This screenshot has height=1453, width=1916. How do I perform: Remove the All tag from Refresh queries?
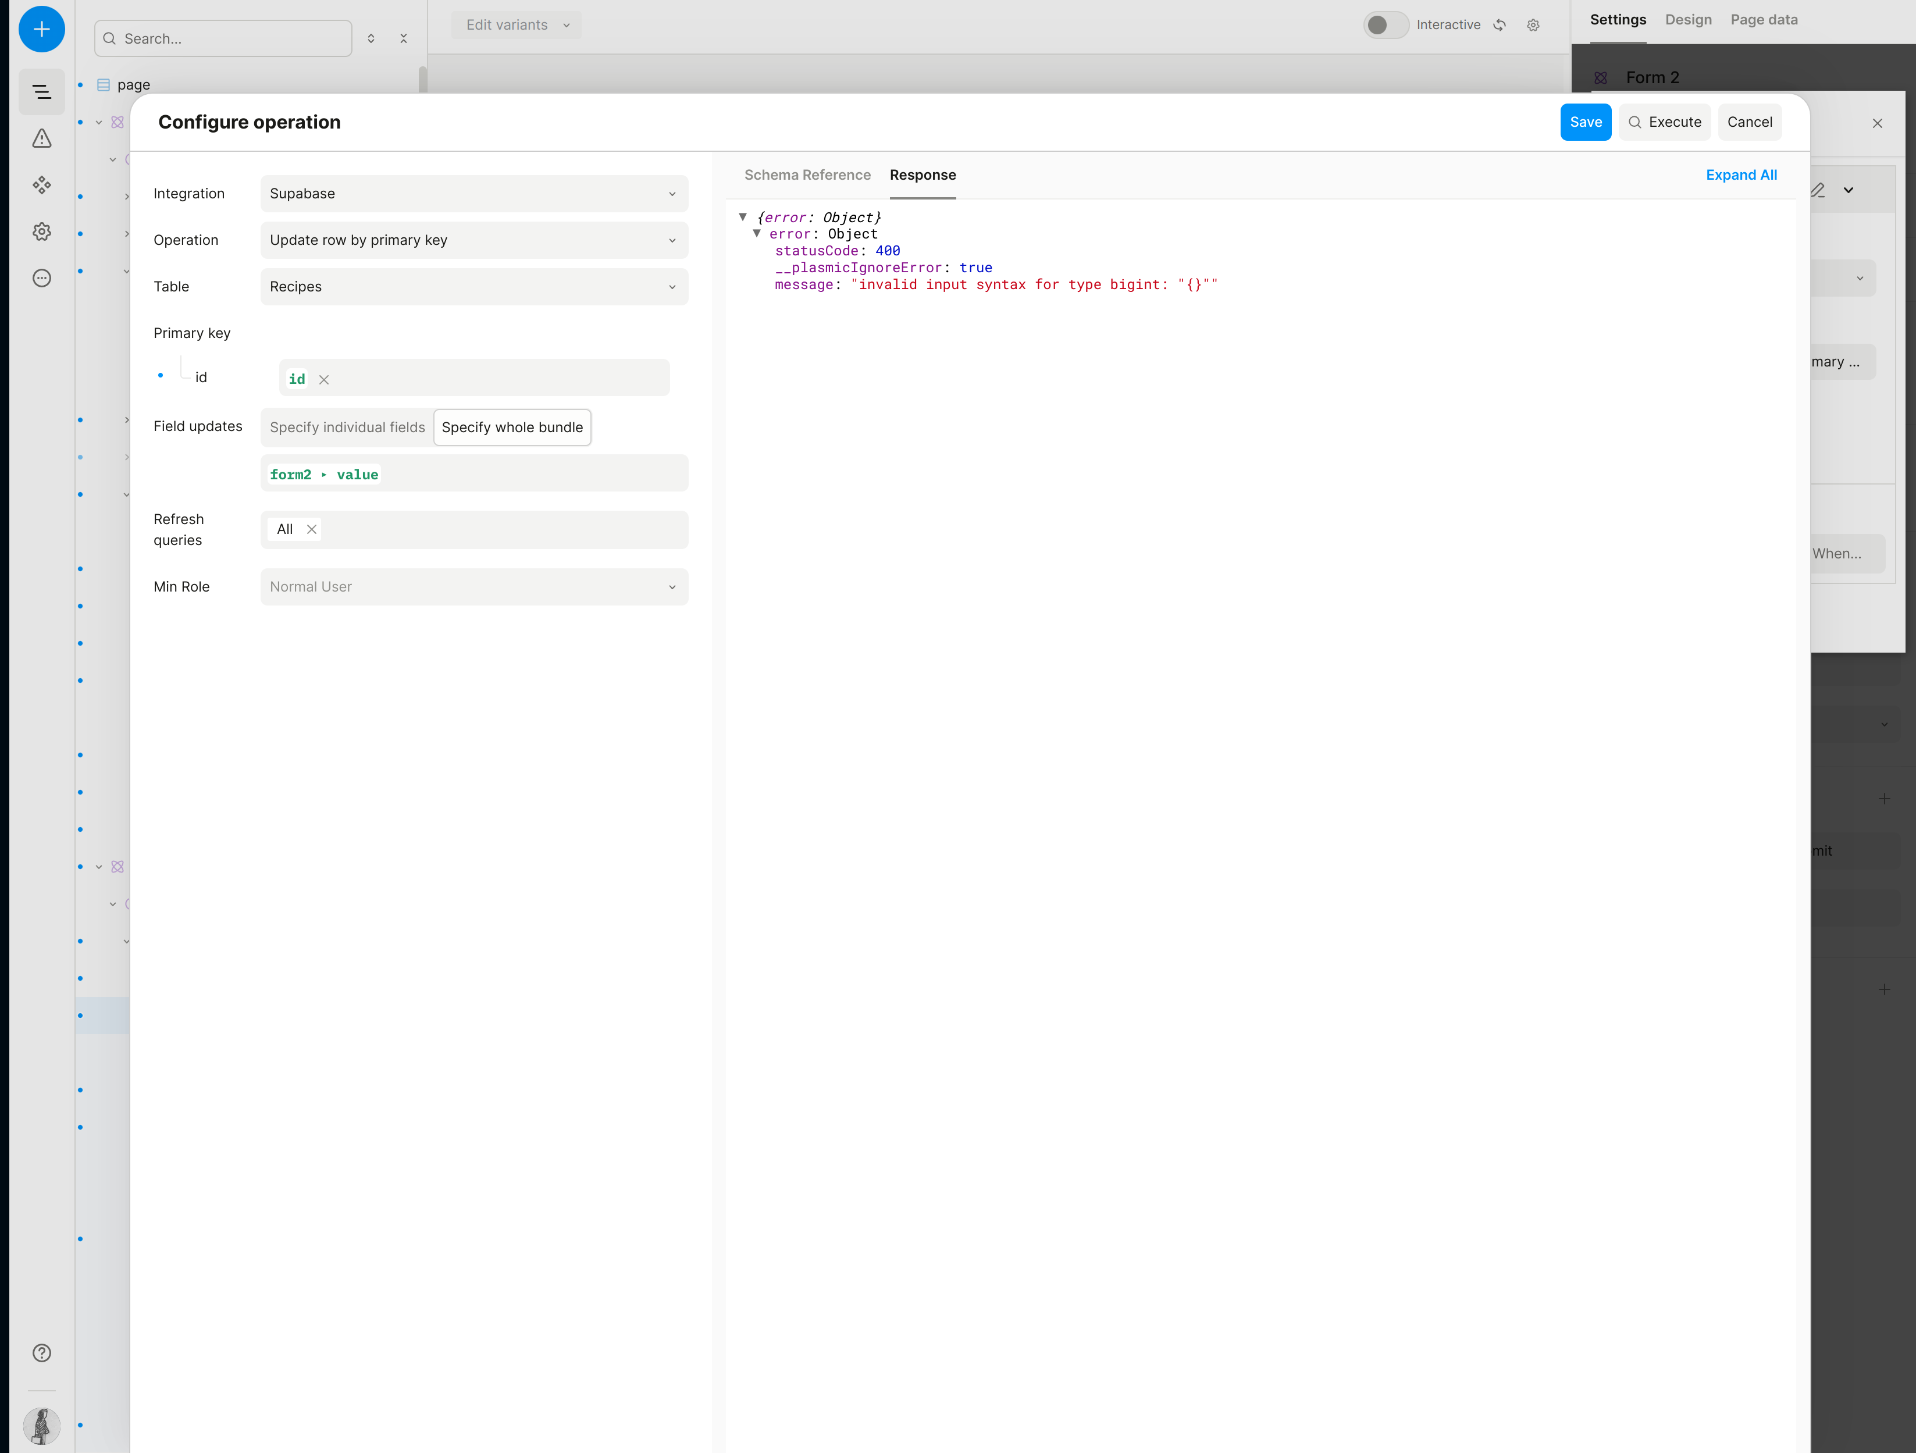click(x=312, y=529)
